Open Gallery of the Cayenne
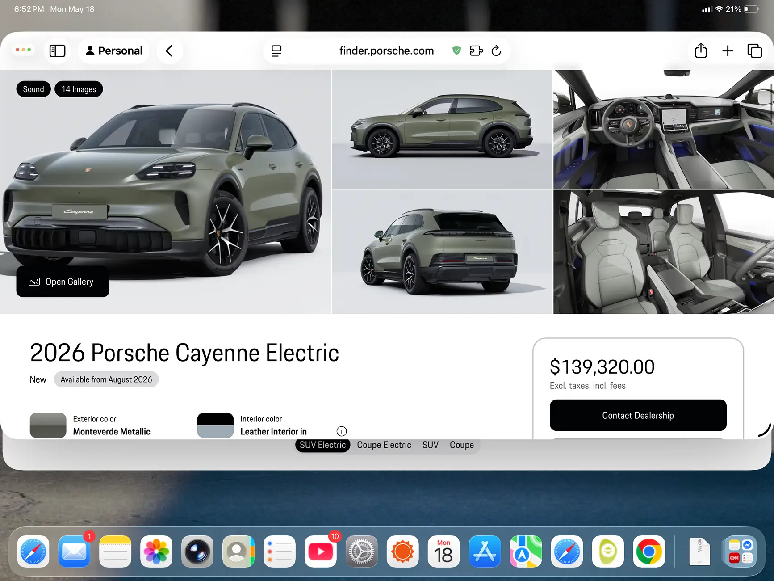This screenshot has height=581, width=774. (63, 282)
